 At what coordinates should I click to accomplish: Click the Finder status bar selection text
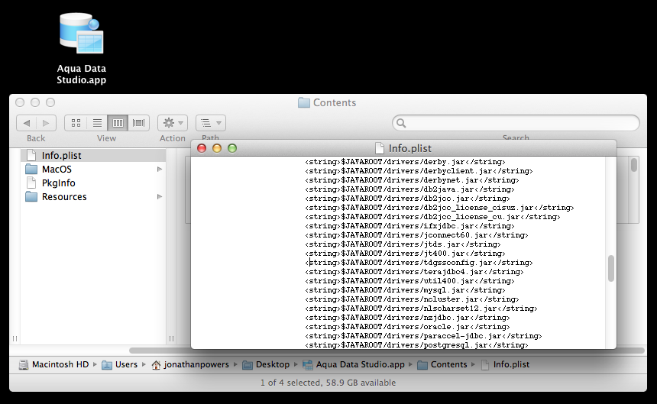click(328, 383)
